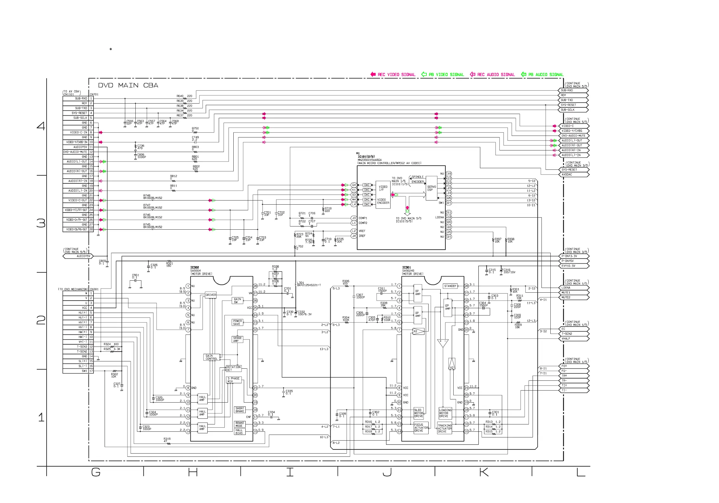Image resolution: width=719 pixels, height=503 pixels.
Task: Click the DVD MAIN CBA title text
Action: (x=128, y=86)
